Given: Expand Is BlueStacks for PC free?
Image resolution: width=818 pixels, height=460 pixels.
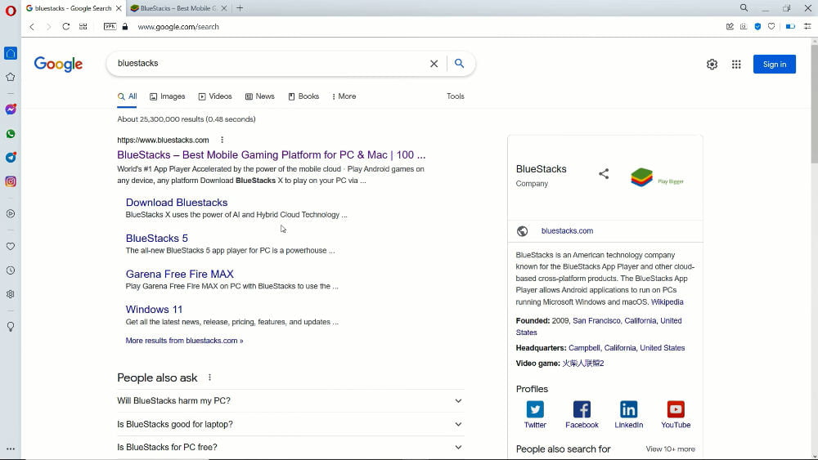Looking at the screenshot, I should point(290,447).
